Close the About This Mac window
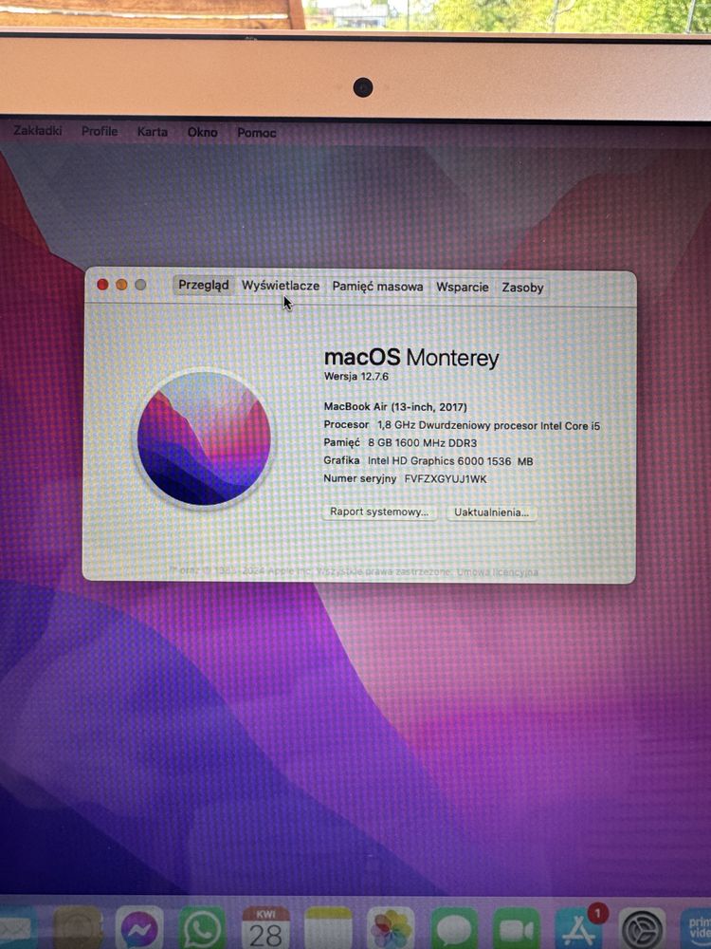Image resolution: width=711 pixels, height=949 pixels. tap(102, 285)
